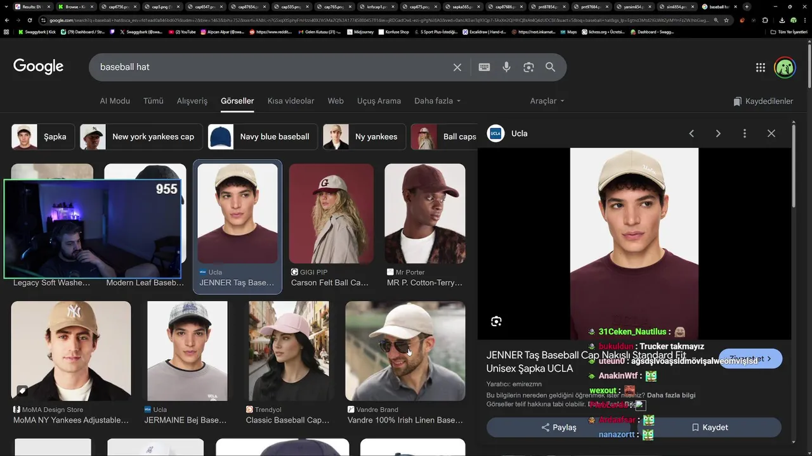The image size is (812, 456).
Task: Open Kaydedilenler saved items
Action: click(x=763, y=101)
